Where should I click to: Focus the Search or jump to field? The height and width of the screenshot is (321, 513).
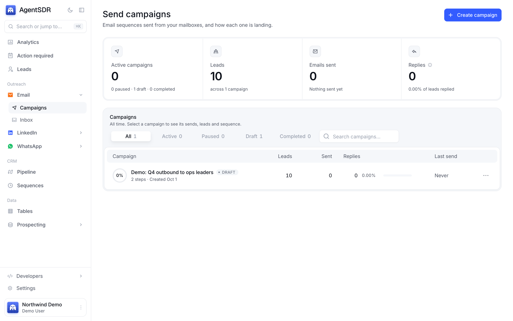45,26
